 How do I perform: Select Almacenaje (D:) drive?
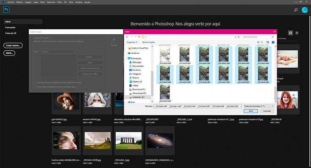(x=138, y=93)
